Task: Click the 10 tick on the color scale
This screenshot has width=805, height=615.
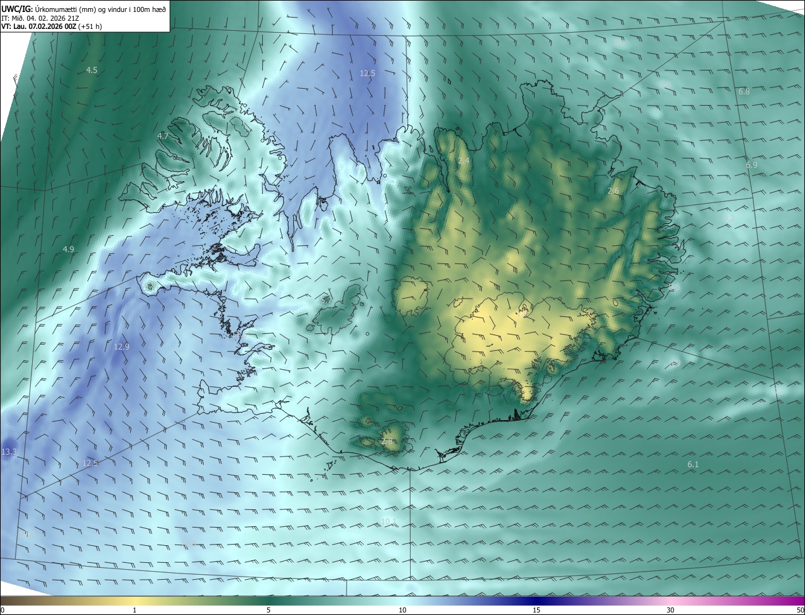Action: [402, 610]
